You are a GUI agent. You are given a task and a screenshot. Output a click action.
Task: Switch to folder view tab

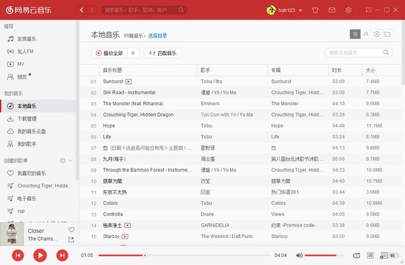[387, 34]
